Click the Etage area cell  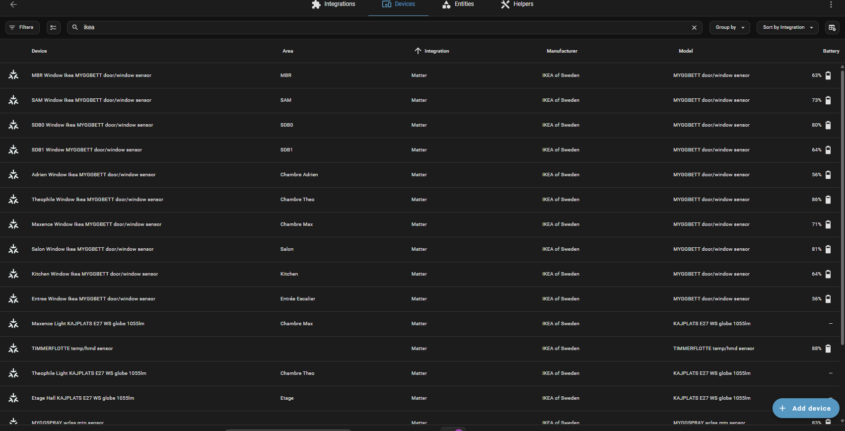pos(287,398)
